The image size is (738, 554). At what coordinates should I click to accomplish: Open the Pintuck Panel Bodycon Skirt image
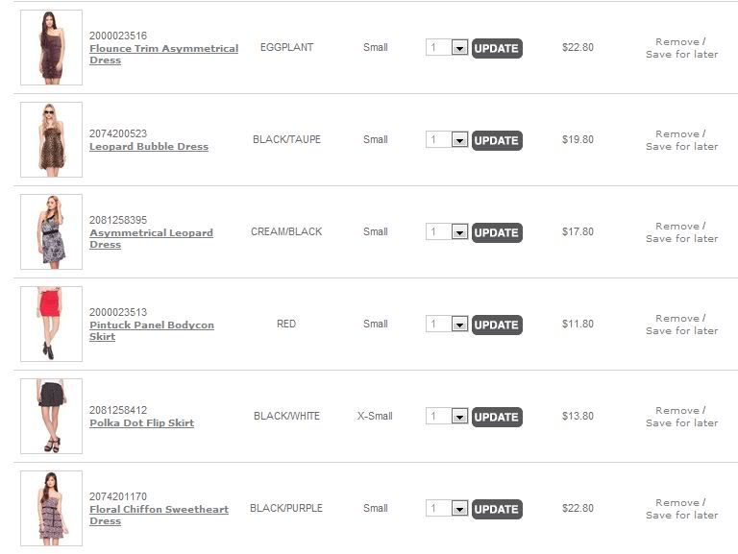[51, 324]
